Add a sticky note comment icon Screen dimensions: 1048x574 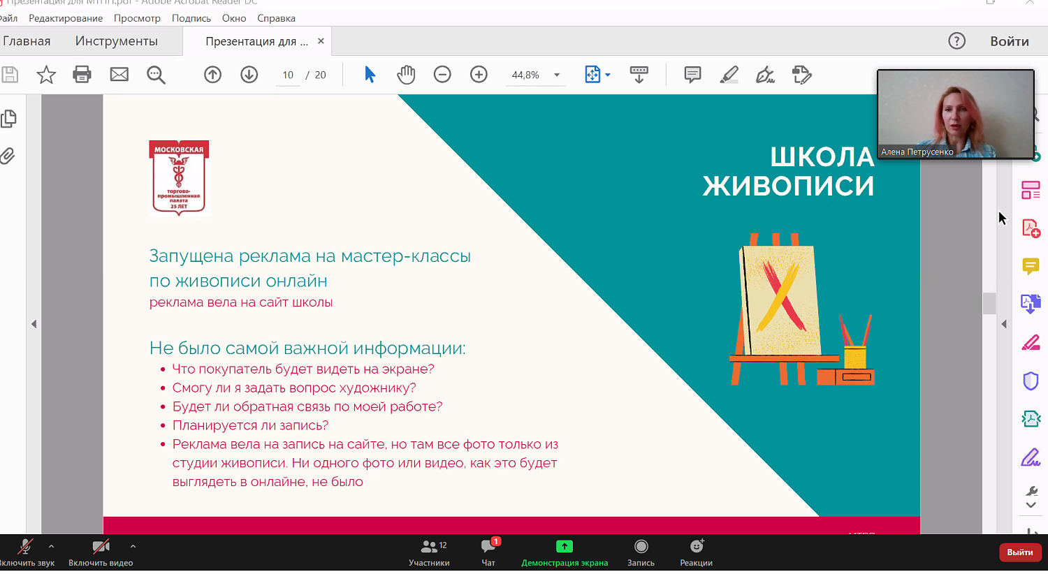pos(692,75)
